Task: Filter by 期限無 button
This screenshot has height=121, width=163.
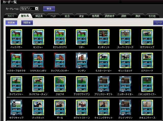Action: [x=11, y=23]
